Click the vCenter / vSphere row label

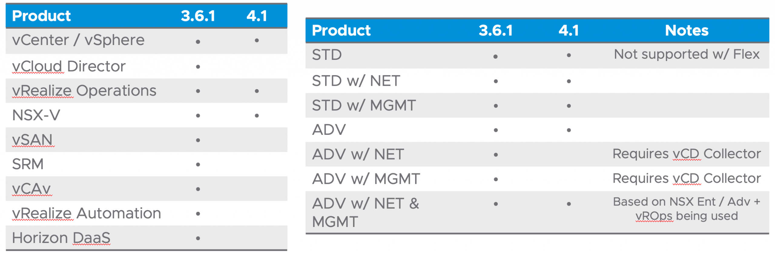(x=78, y=40)
